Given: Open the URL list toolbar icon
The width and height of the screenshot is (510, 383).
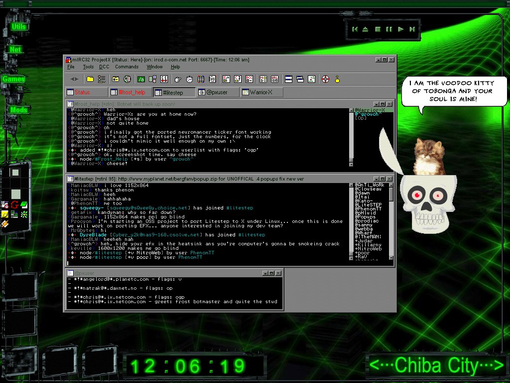Looking at the screenshot, I should point(275,79).
